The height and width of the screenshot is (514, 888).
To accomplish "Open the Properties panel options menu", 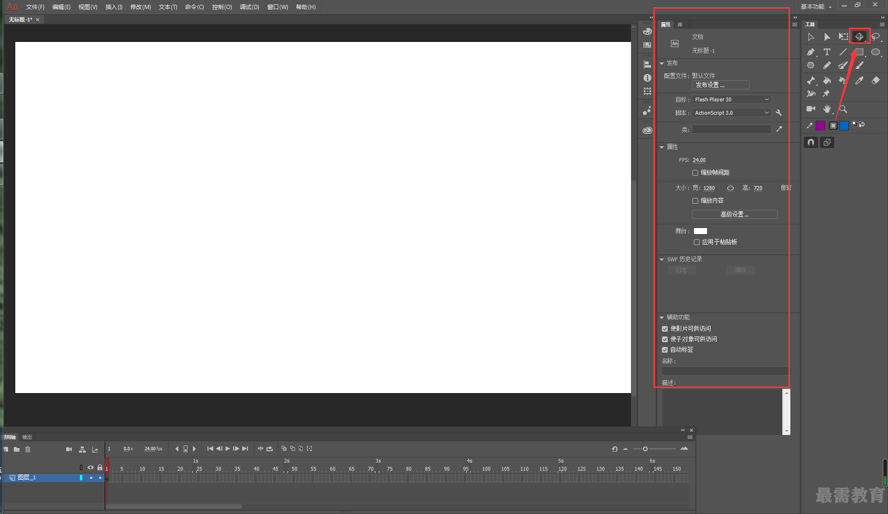I will coord(795,24).
